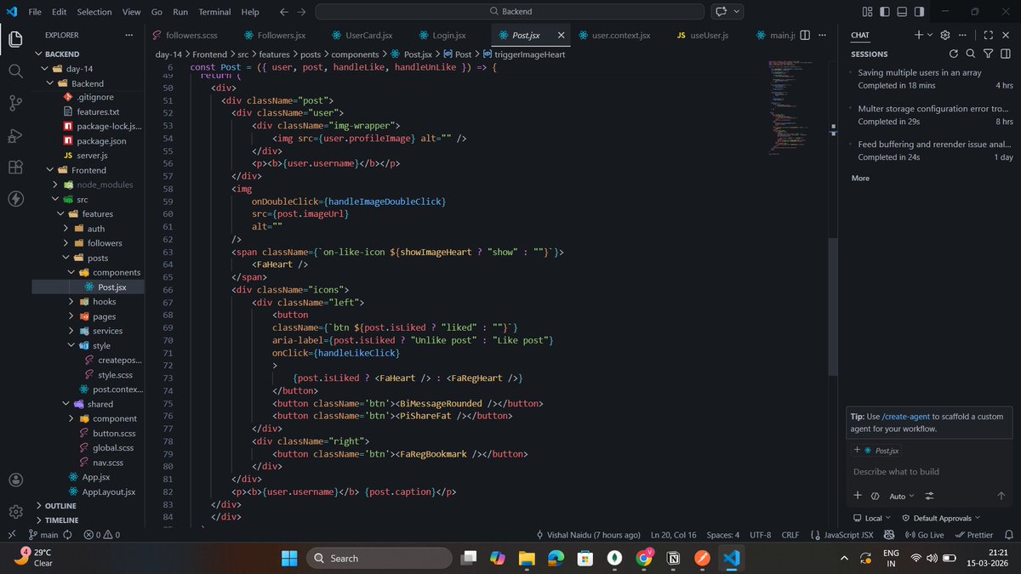1021x574 pixels.
Task: Toggle the sessions side-by-side layout icon
Action: (x=1004, y=54)
